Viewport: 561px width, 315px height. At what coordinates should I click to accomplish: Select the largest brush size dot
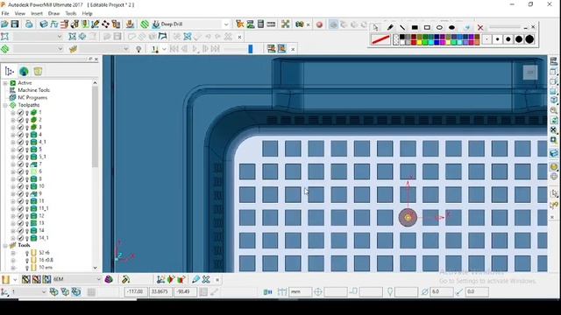(529, 39)
